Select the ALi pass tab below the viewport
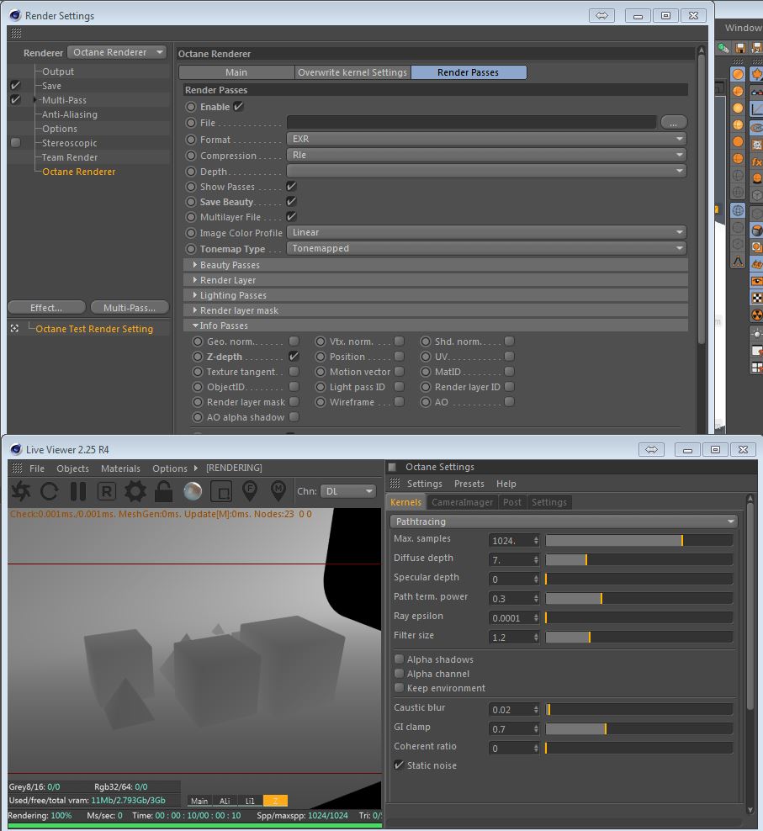This screenshot has height=831, width=763. coord(225,801)
